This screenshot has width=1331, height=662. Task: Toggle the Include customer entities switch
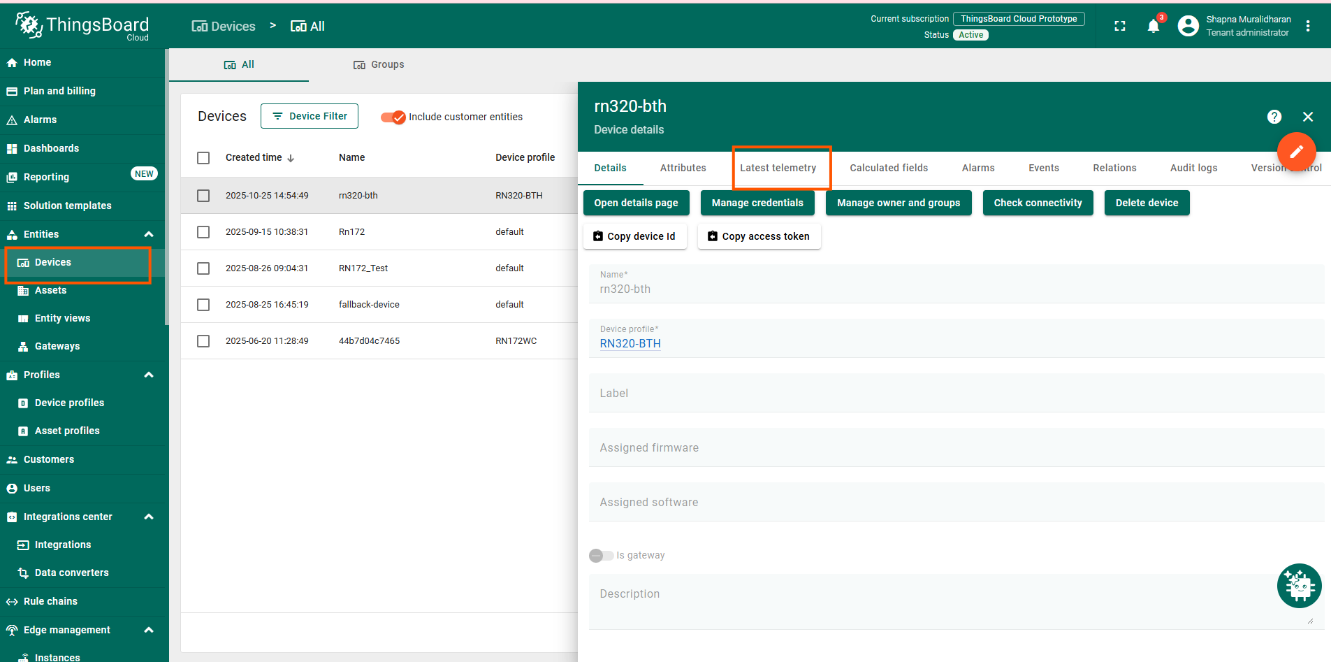[393, 117]
